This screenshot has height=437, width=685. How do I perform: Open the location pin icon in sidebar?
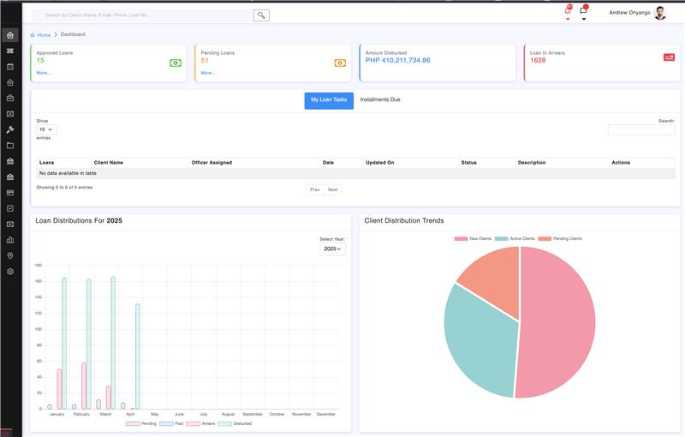[x=10, y=255]
